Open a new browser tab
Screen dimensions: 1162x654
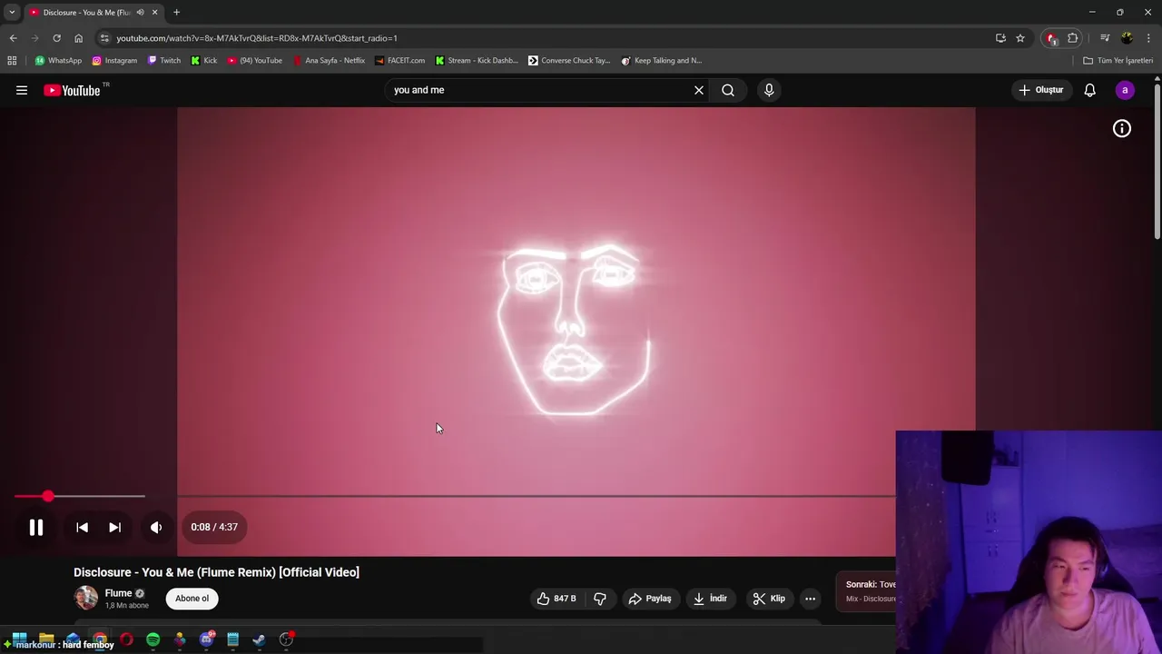[x=176, y=13]
